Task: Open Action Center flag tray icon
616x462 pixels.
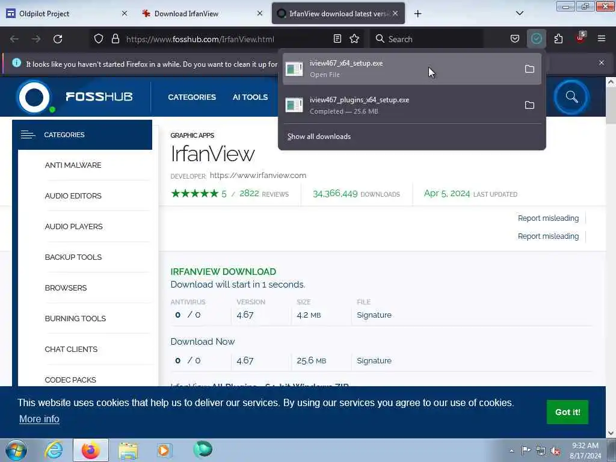Action: tap(526, 450)
